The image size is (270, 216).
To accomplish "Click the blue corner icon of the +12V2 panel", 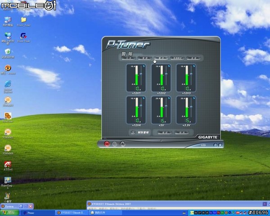I will 169,66.
